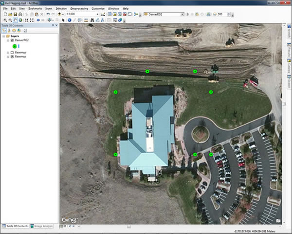The width and height of the screenshot is (292, 234).
Task: Collapse the Layers data frame tree
Action: click(3, 36)
